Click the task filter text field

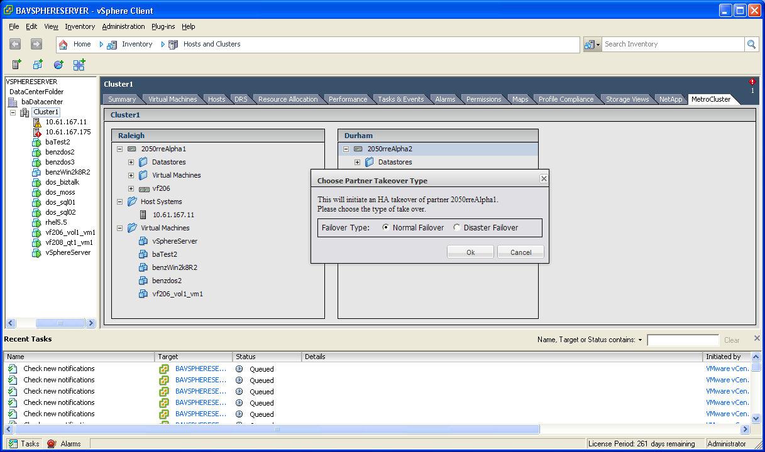(683, 340)
